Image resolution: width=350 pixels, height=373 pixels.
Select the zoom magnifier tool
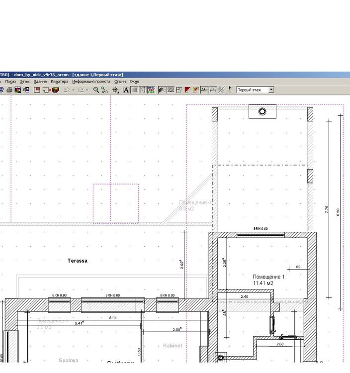tap(96, 90)
